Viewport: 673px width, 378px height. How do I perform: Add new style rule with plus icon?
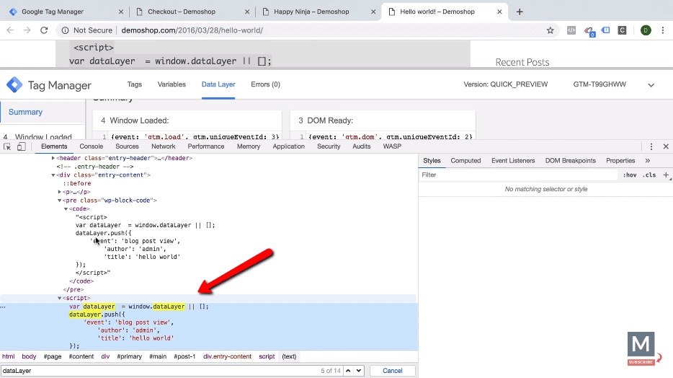[666, 175]
